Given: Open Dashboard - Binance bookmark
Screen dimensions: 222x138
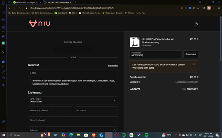Looking at the screenshot, I should [x=112, y=13].
